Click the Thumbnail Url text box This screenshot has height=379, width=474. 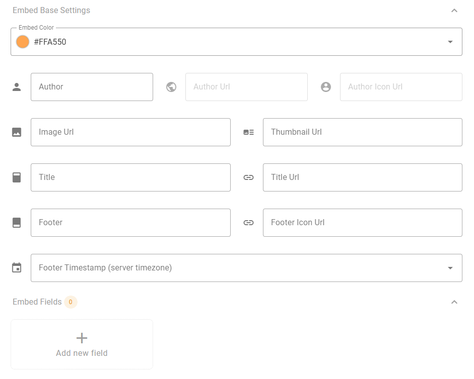[362, 132]
